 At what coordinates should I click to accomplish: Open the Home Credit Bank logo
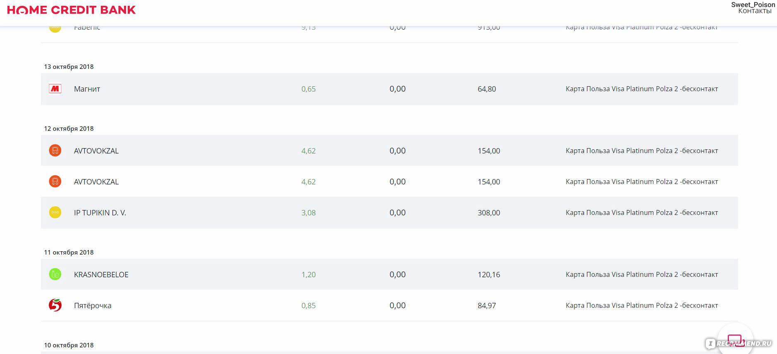tap(72, 10)
